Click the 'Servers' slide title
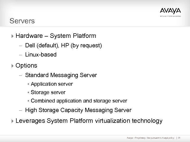Viewport: 190px width, 142px height. tap(22, 21)
